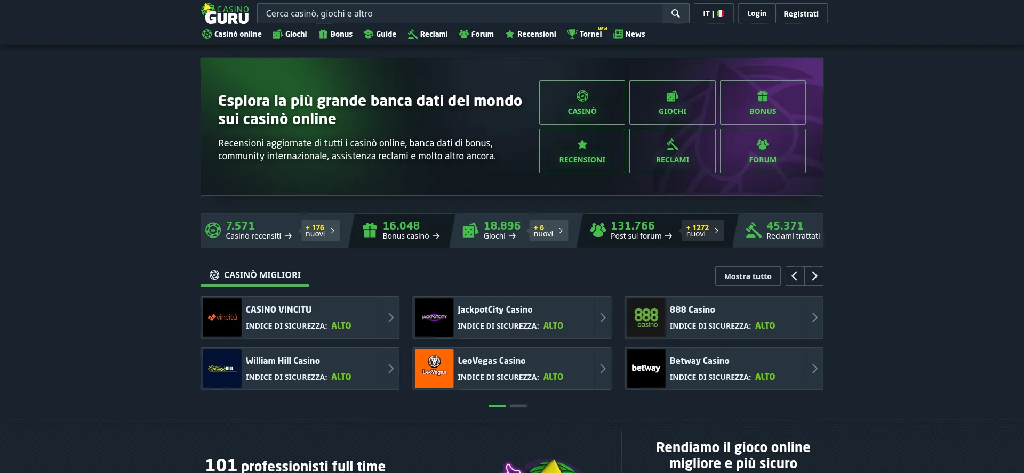Open News menu item
Viewport: 1024px width, 473px height.
tap(629, 34)
